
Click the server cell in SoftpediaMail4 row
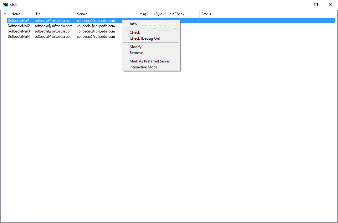(96, 37)
